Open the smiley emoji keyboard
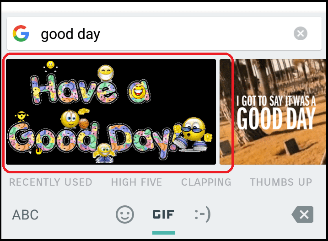 click(x=125, y=214)
